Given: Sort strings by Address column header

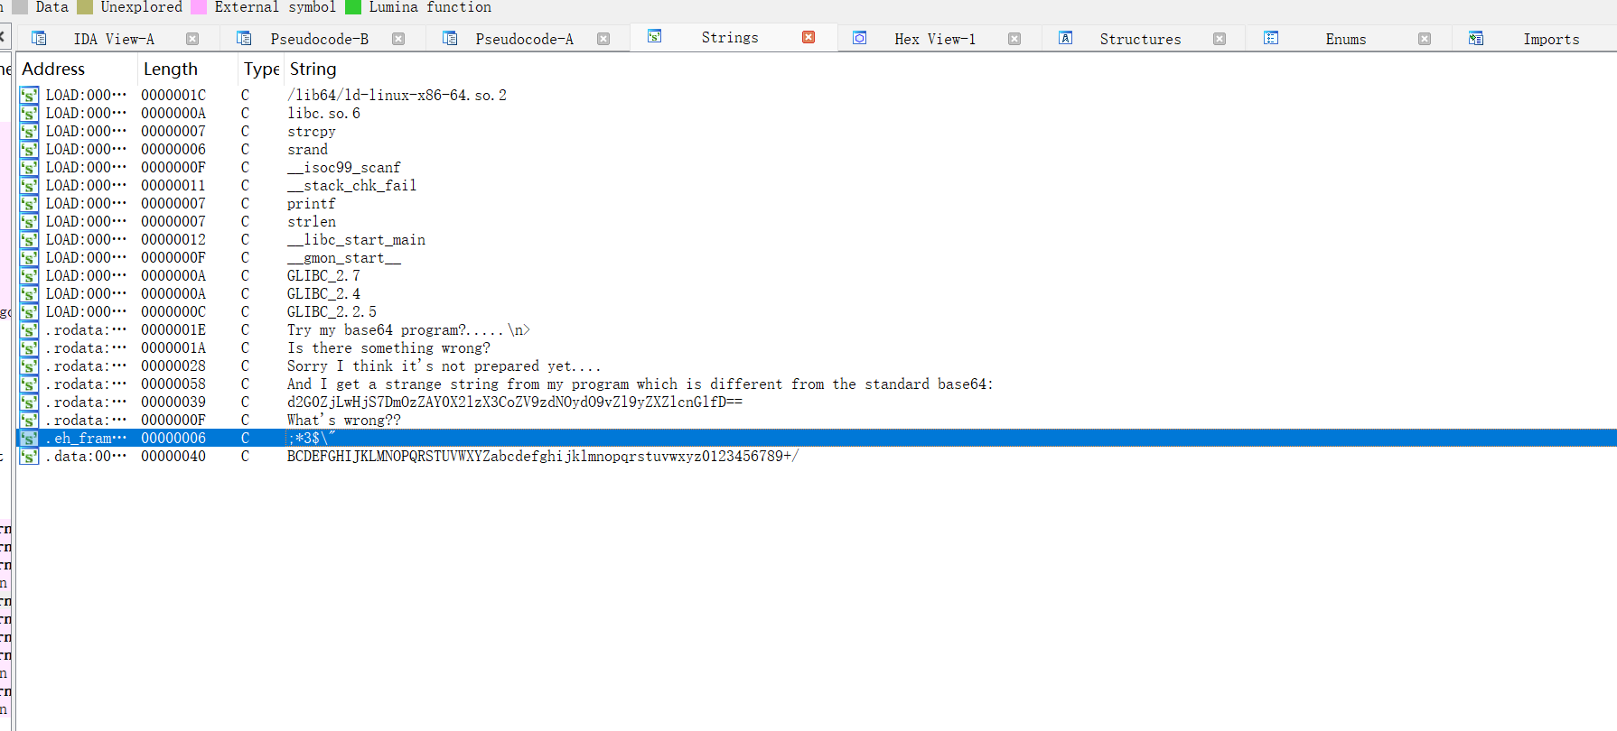Looking at the screenshot, I should (53, 69).
